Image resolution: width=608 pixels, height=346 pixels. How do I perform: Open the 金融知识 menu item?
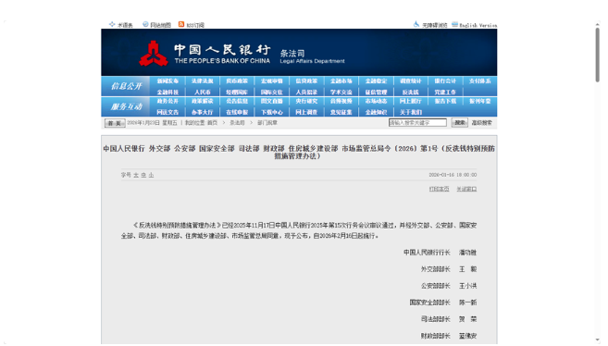(x=376, y=112)
